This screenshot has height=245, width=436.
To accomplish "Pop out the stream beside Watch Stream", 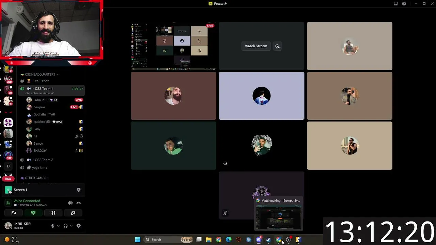I will [277, 46].
